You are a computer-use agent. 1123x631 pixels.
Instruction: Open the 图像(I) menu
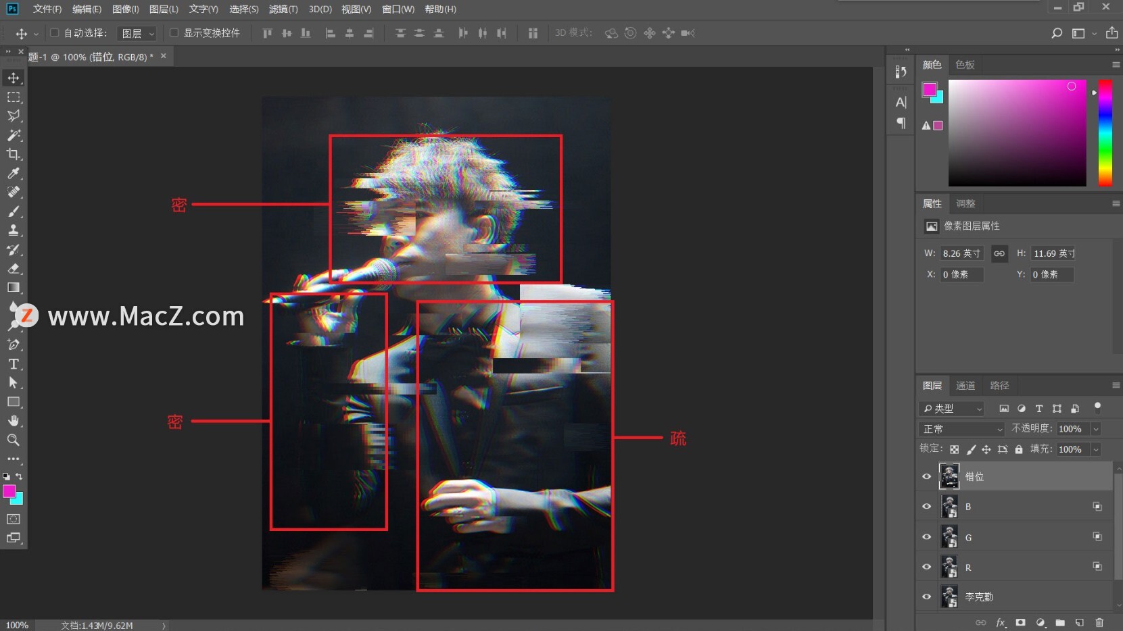click(x=126, y=9)
